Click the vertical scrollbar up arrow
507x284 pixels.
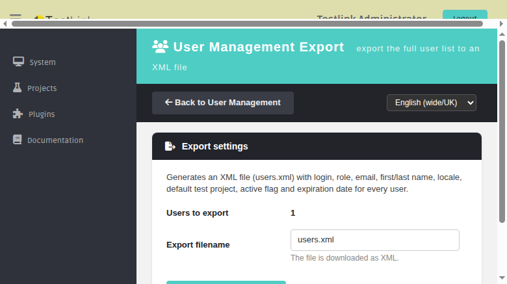coord(502,34)
